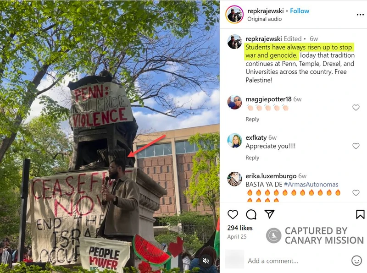Click the Add a comment field
This screenshot has height=273, width=367.
pos(297,261)
